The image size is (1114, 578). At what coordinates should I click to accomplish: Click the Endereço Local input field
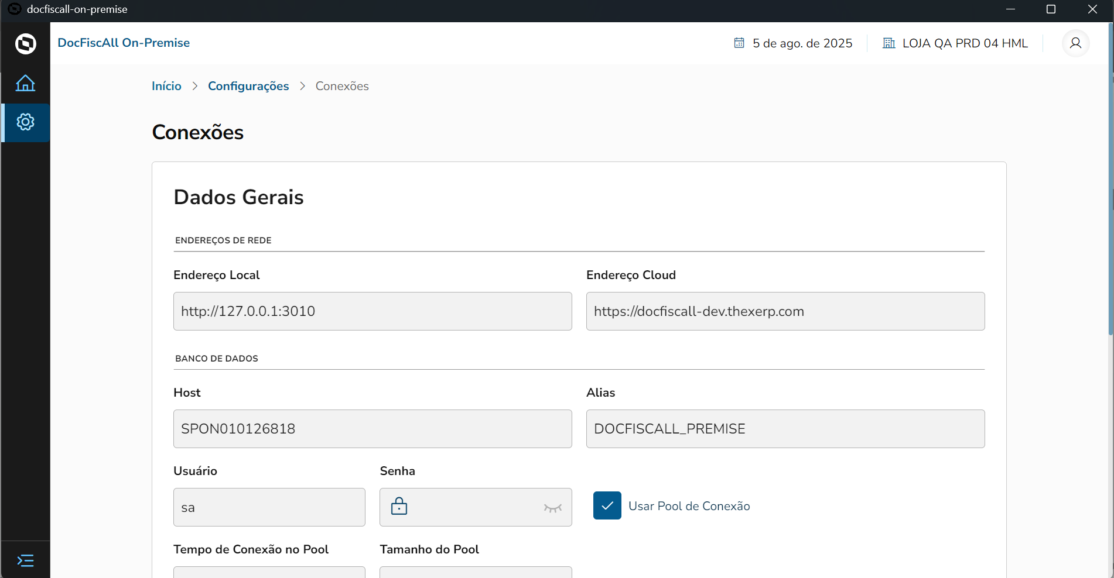(373, 311)
